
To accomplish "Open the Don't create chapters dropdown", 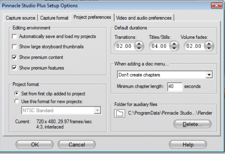I will 209,75.
